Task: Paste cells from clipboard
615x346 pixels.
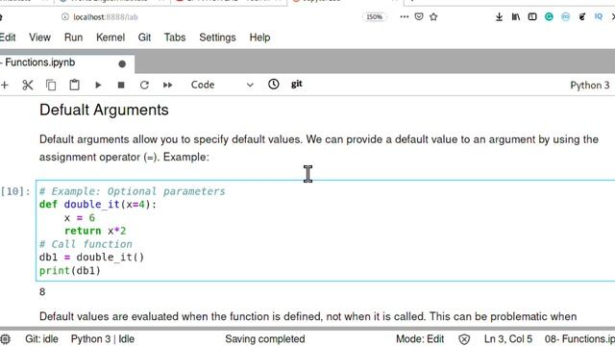Action: coord(75,85)
